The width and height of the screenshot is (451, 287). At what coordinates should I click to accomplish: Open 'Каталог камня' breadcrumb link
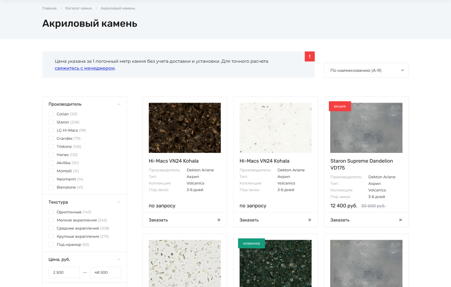(x=79, y=8)
